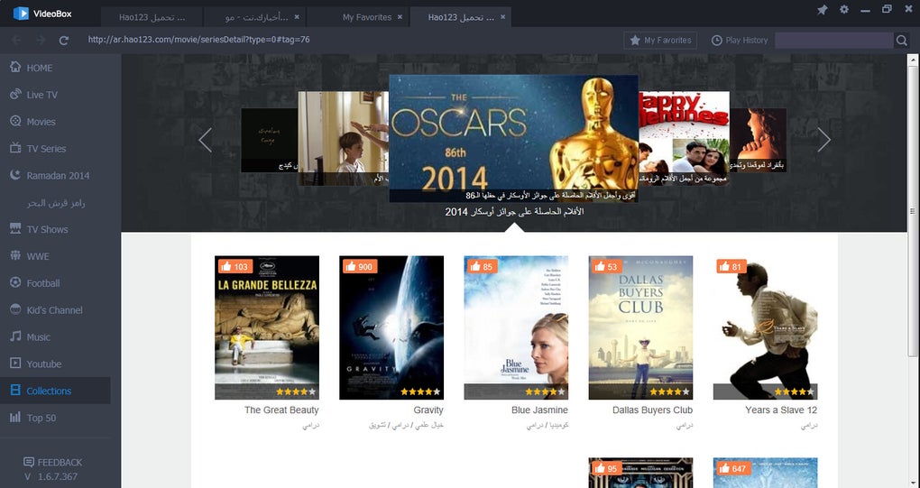Click the Collections icon
The image size is (920, 488).
(x=15, y=390)
